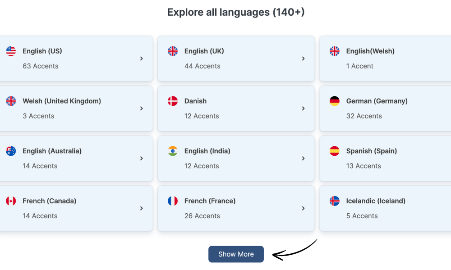Choose English (Australia) title
Image resolution: width=451 pixels, height=270 pixels.
click(52, 151)
